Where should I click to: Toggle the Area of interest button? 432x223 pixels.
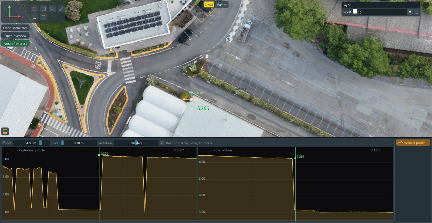coord(15,44)
